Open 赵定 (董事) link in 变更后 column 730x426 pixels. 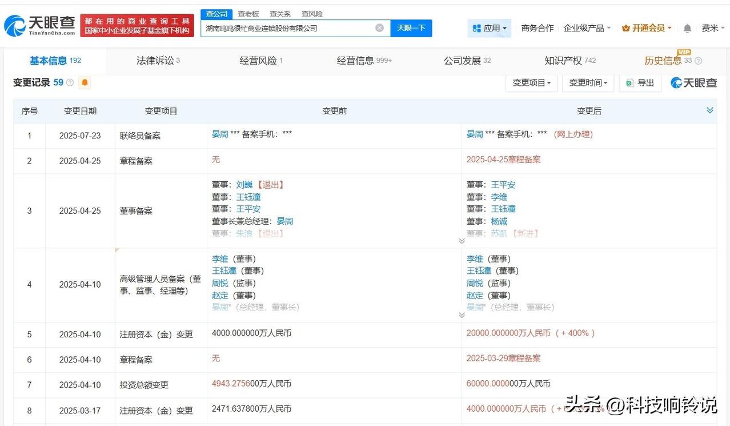pos(475,295)
